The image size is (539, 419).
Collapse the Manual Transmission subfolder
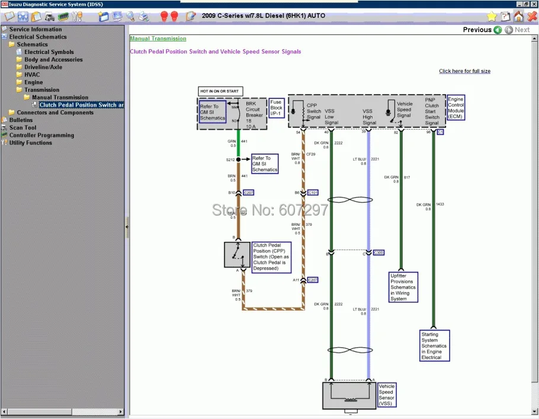click(60, 97)
